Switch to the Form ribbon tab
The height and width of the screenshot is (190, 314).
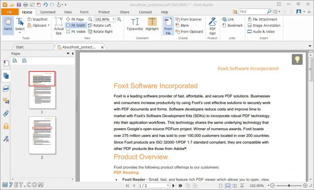point(84,12)
